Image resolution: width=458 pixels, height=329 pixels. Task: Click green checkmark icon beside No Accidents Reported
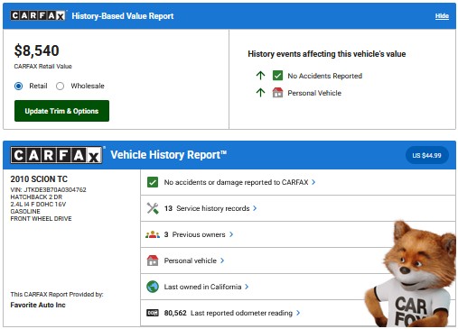coord(277,76)
